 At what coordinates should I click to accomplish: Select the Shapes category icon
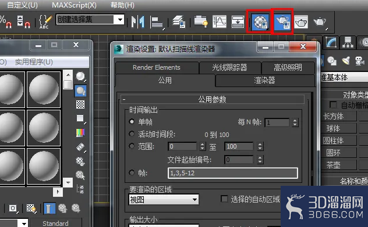tap(332, 61)
